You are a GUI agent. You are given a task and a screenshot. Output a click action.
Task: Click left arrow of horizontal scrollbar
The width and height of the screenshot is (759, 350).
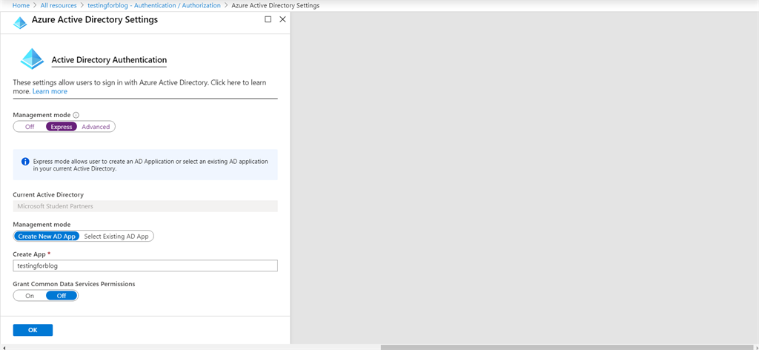pyautogui.click(x=2, y=347)
